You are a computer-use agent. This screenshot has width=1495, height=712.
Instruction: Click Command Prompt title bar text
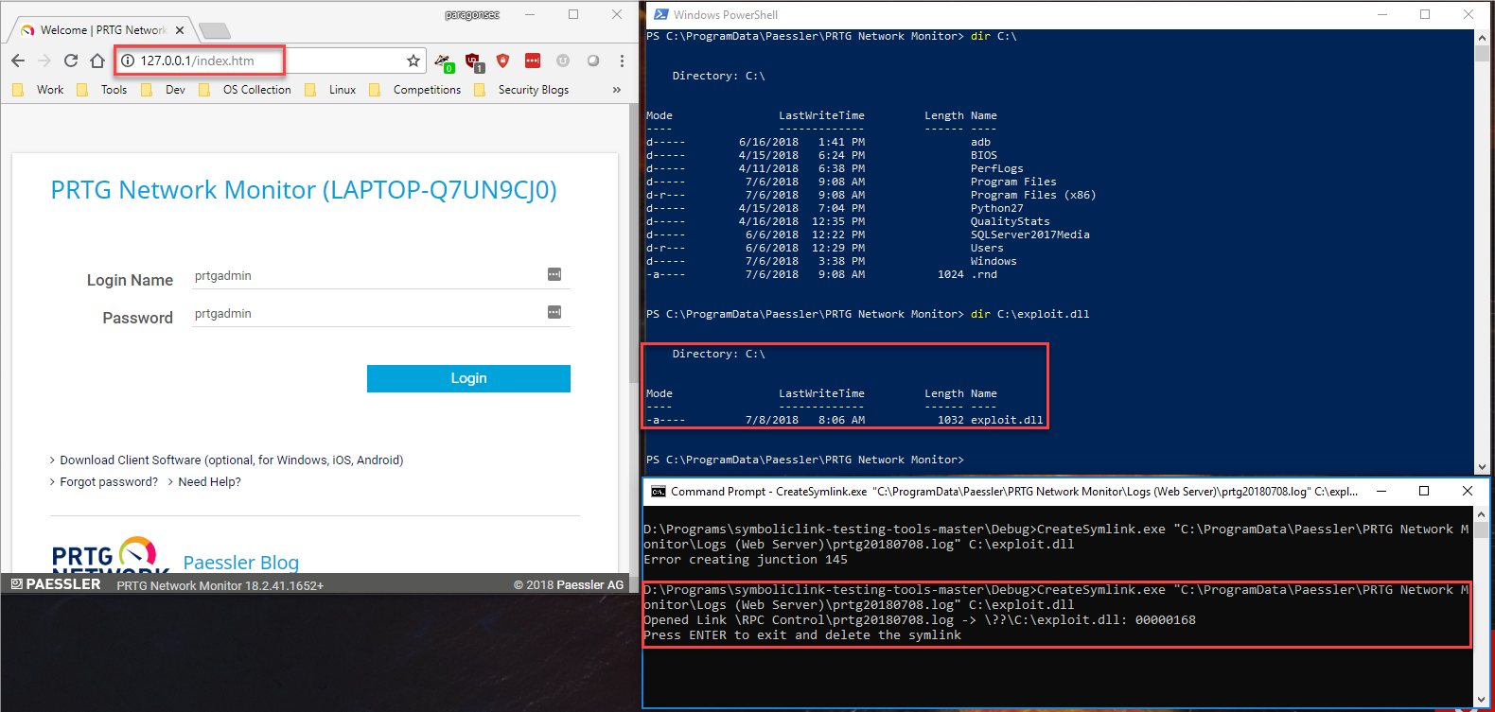tap(1014, 492)
